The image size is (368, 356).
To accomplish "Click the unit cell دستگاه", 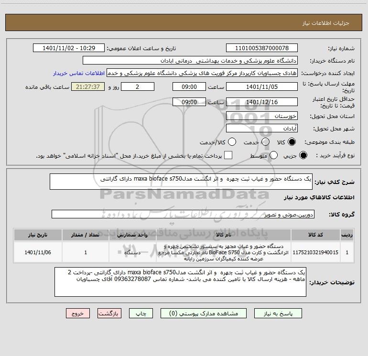I will [132, 252].
